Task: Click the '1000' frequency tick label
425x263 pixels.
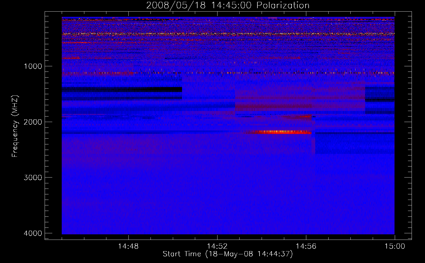Action: pos(33,66)
